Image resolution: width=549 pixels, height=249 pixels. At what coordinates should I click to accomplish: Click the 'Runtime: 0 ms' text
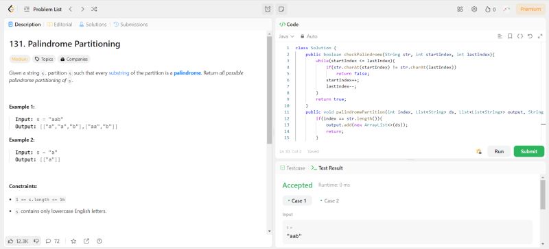tap(334, 185)
